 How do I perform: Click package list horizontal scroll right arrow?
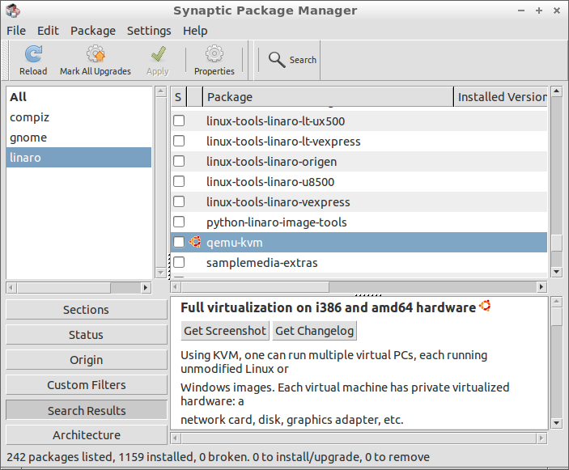[x=541, y=287]
